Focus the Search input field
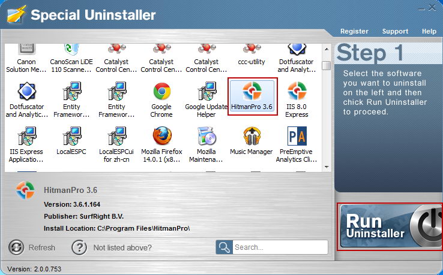The image size is (443, 275). point(280,247)
